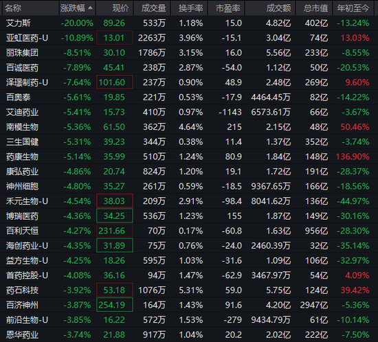Click the boxed price 53.18

tap(115, 290)
